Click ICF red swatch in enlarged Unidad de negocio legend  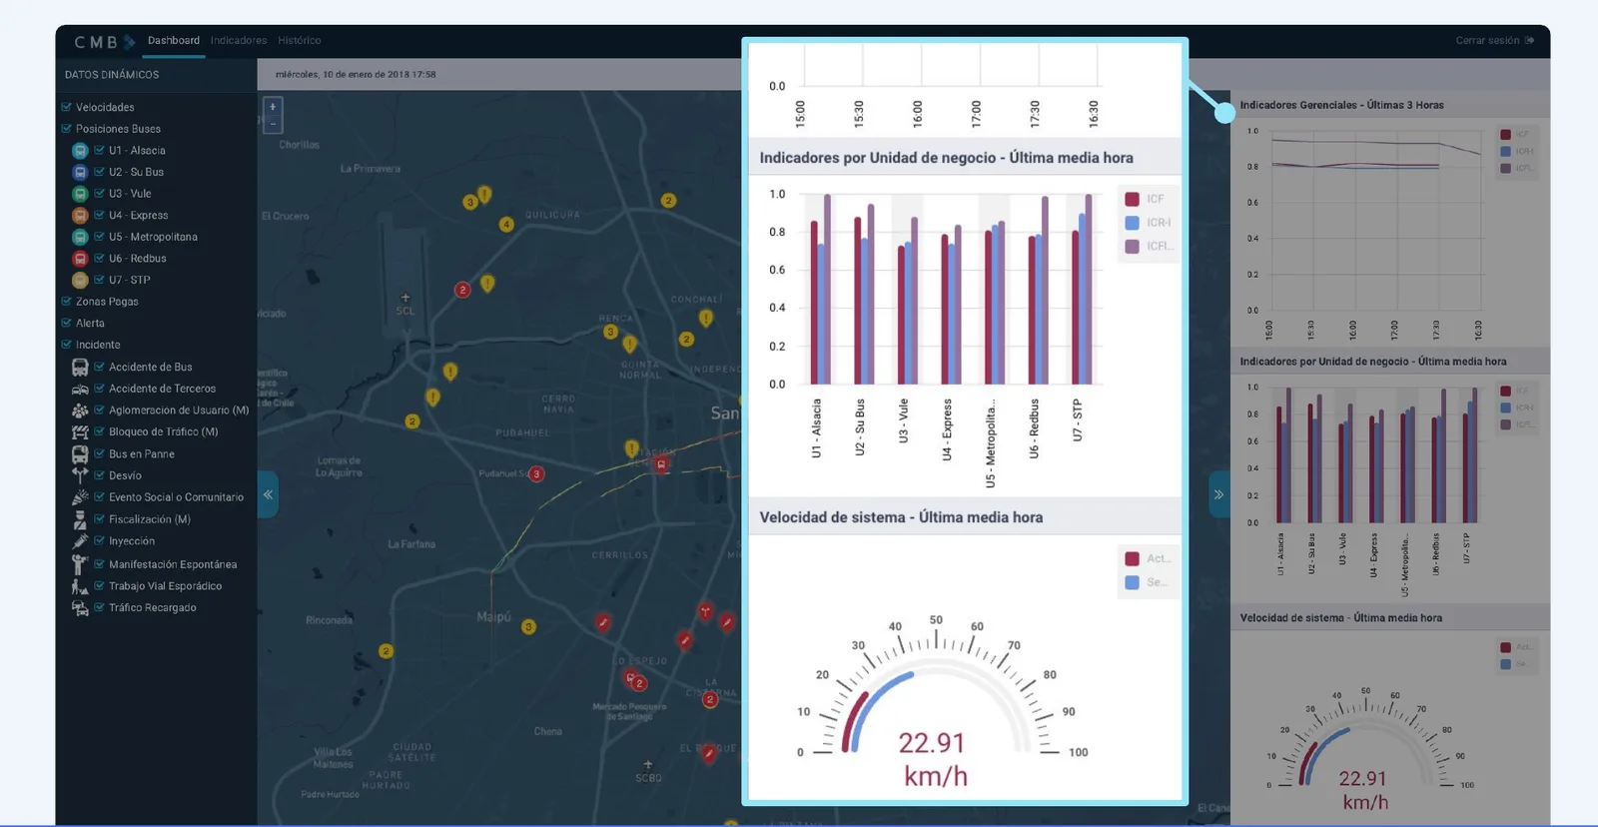1132,199
